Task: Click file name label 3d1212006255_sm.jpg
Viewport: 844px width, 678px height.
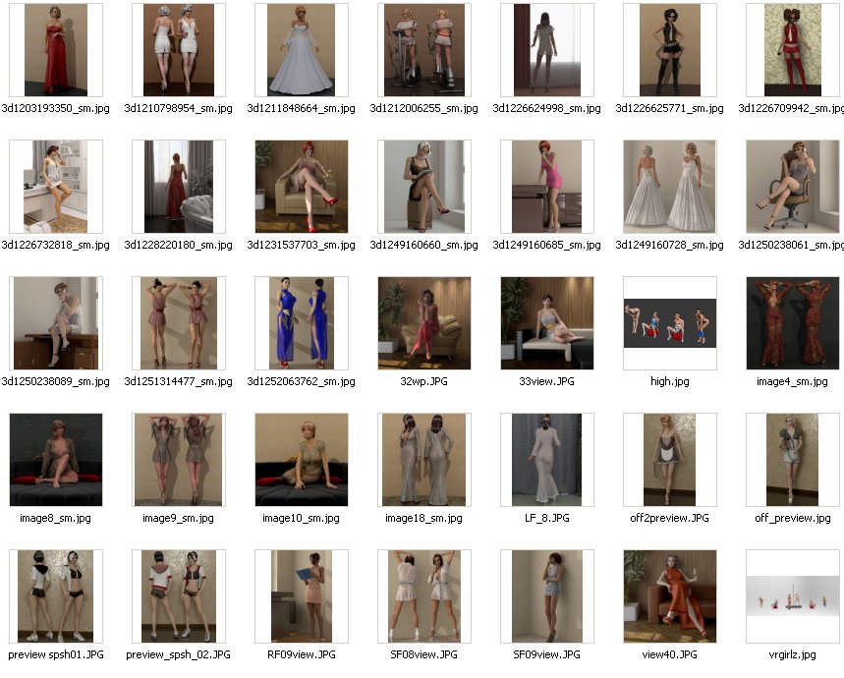Action: pyautogui.click(x=424, y=109)
